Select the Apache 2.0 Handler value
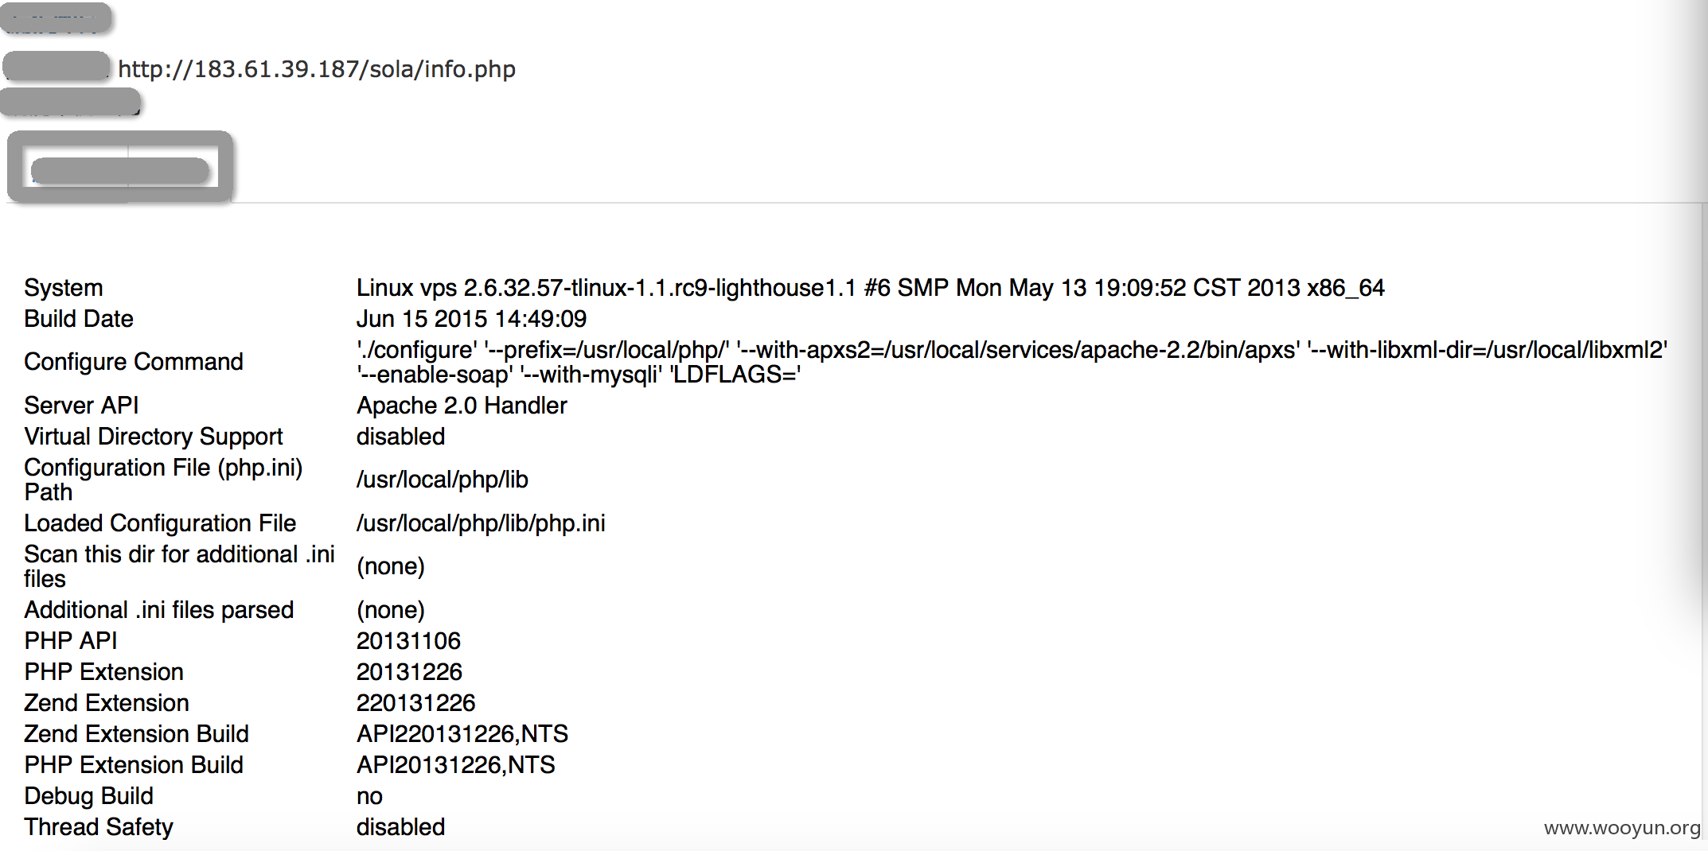Screen dimensions: 1708x851 [x=462, y=405]
